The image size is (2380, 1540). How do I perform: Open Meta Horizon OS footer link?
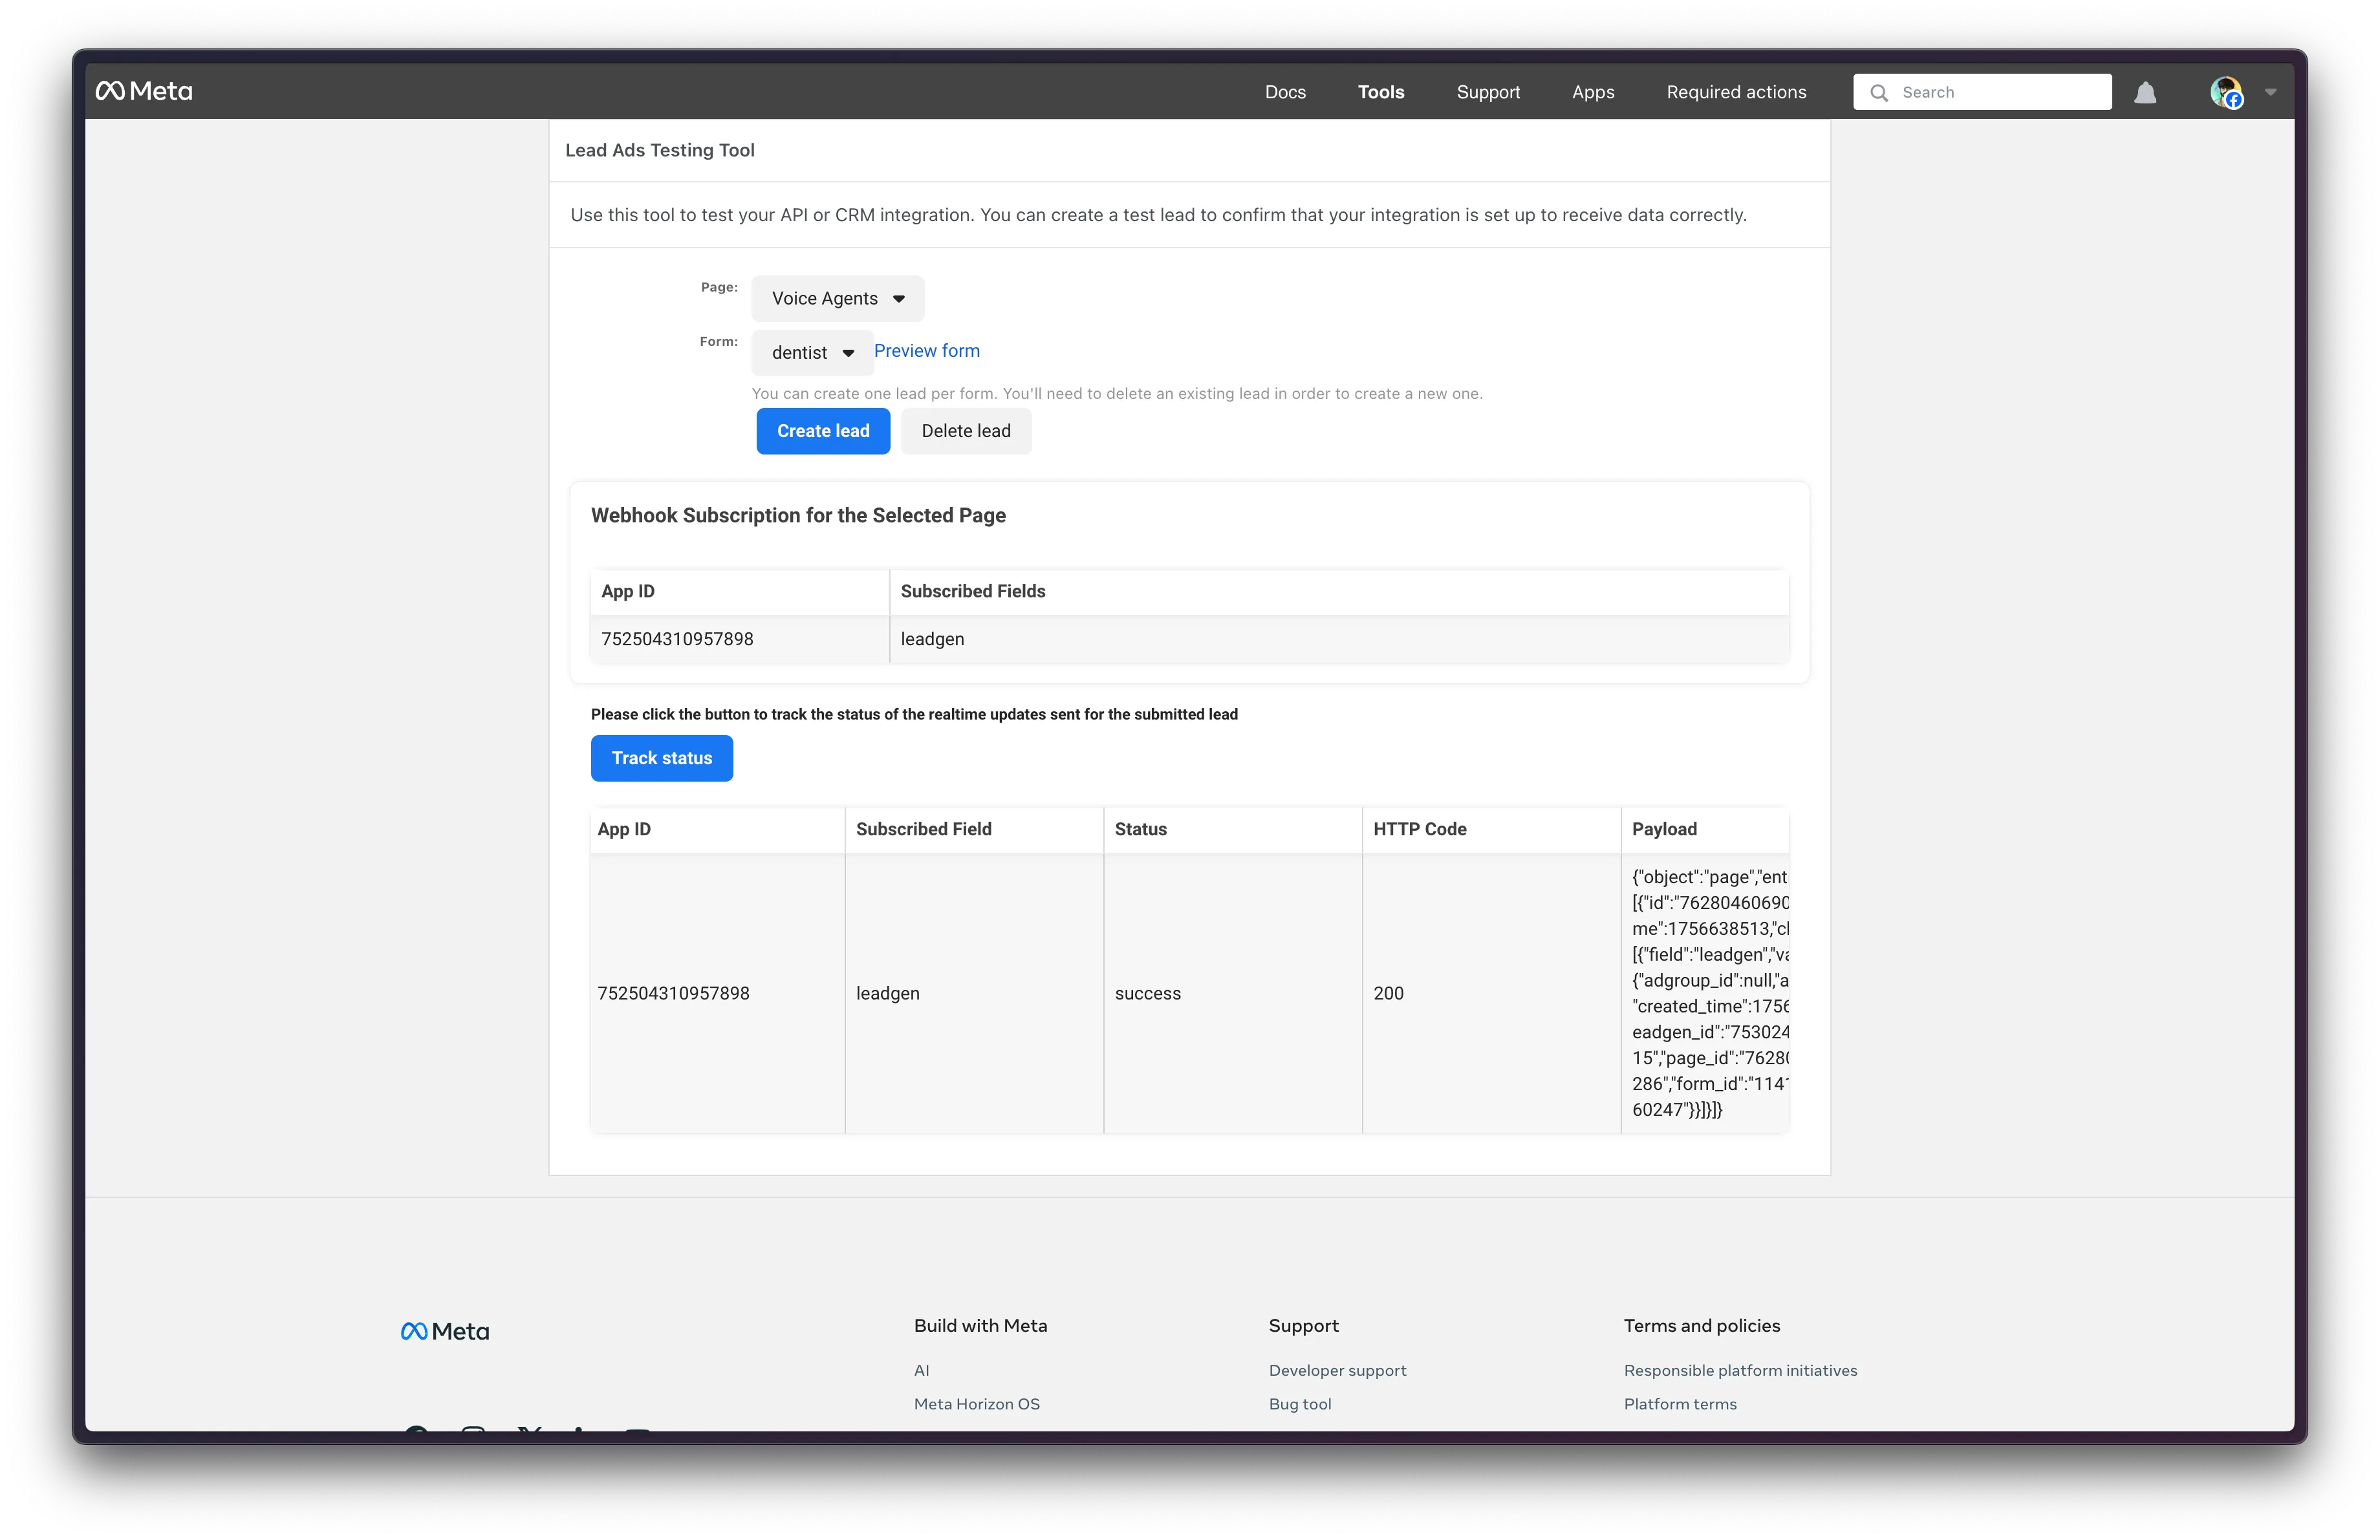click(x=977, y=1404)
